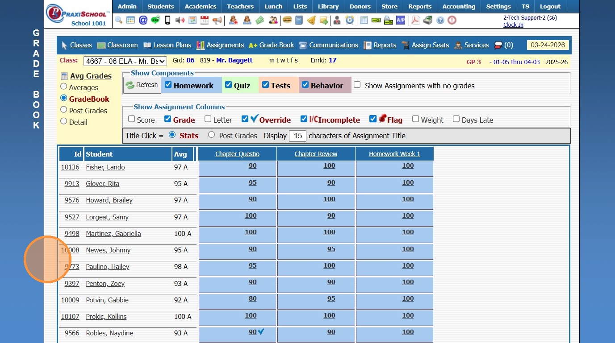Open student ID 10136 link
The image size is (615, 343).
point(70,167)
